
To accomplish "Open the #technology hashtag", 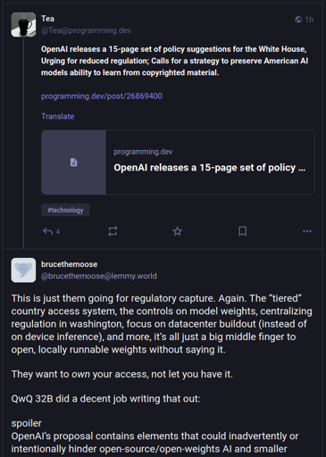I will tap(65, 210).
